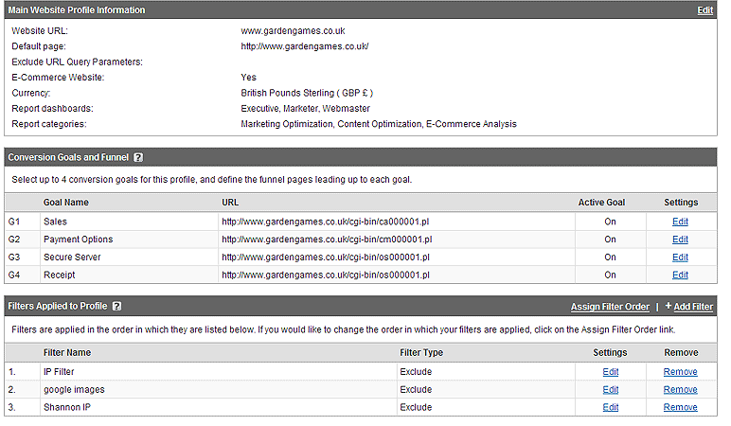The width and height of the screenshot is (731, 426).
Task: Edit the google images filter
Action: pyautogui.click(x=610, y=389)
